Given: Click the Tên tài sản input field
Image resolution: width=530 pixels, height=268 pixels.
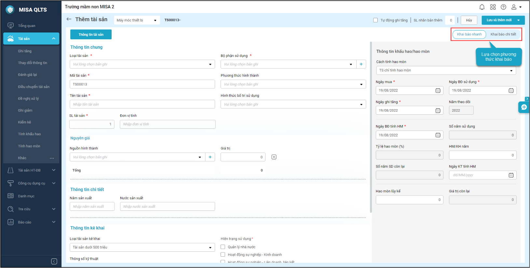Looking at the screenshot, I should click(142, 104).
